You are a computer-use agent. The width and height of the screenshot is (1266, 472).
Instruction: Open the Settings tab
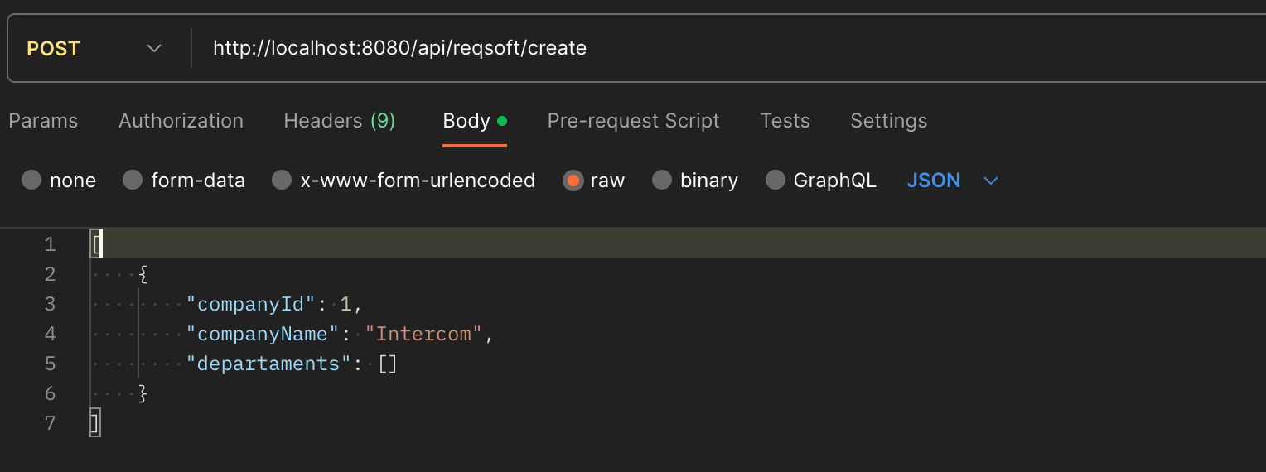[888, 121]
